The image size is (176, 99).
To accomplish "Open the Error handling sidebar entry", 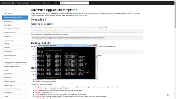I will 15,93.
